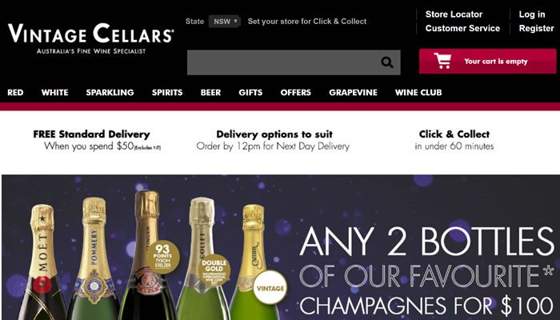Select the 93 Points gold badge
The width and height of the screenshot is (560, 320).
(x=162, y=257)
